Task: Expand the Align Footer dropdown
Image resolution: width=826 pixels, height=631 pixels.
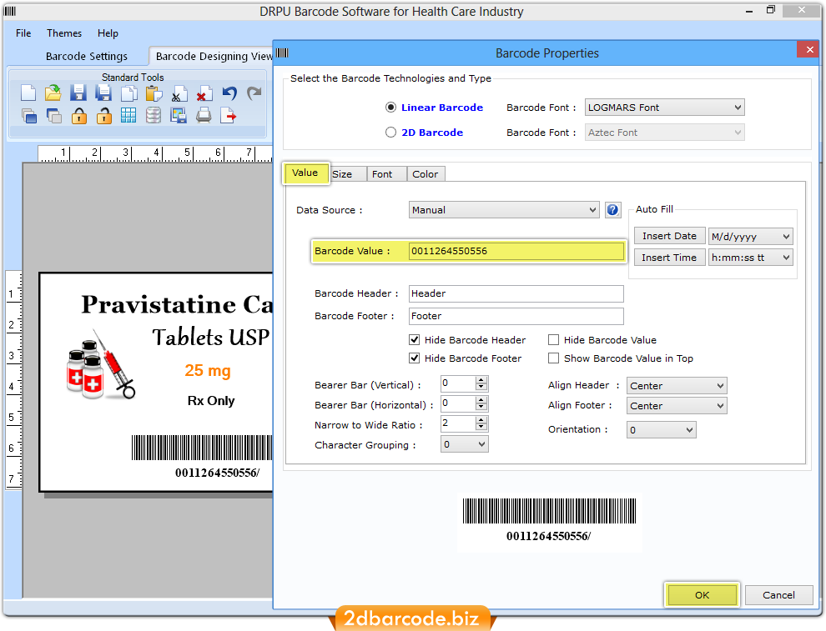Action: coord(677,406)
